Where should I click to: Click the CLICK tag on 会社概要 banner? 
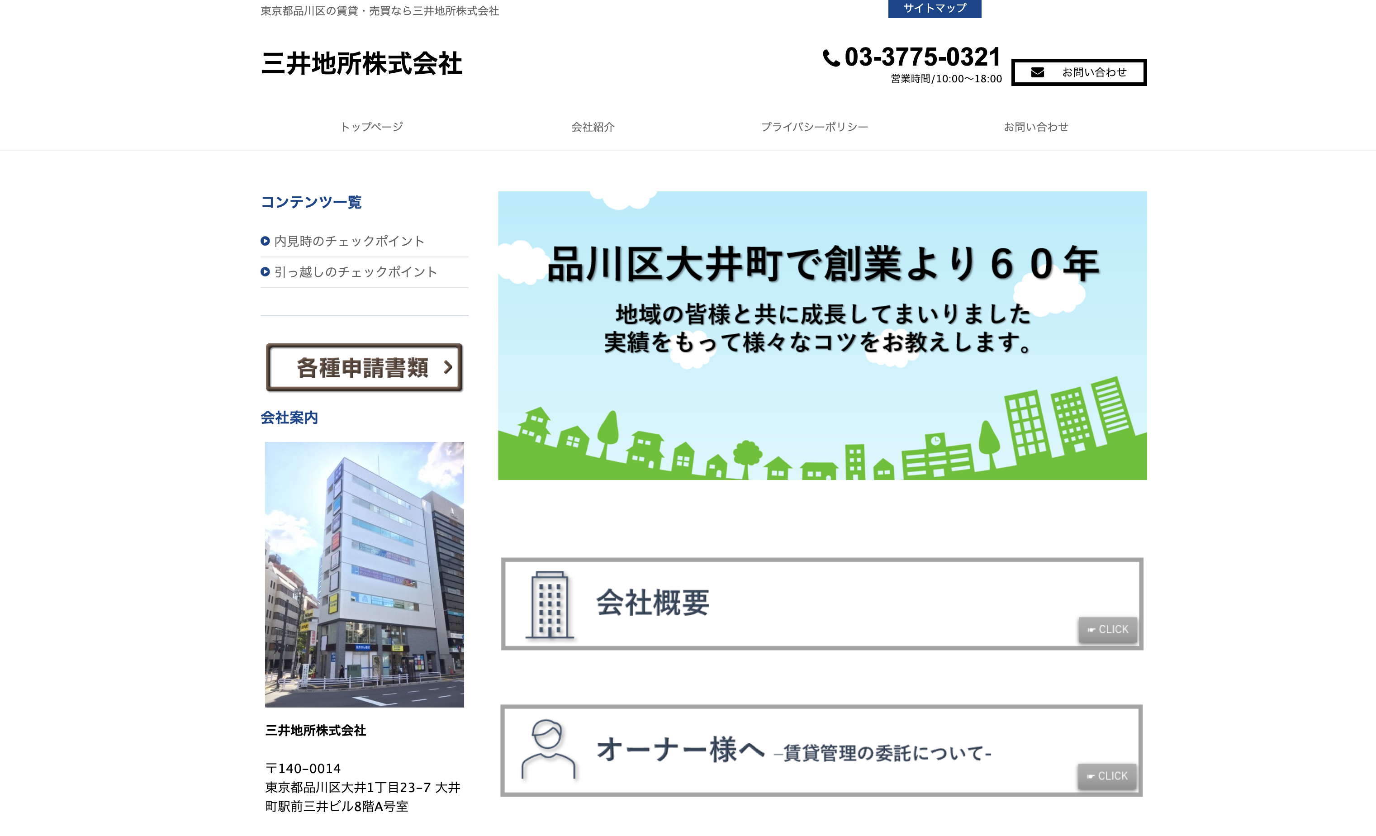1108,630
